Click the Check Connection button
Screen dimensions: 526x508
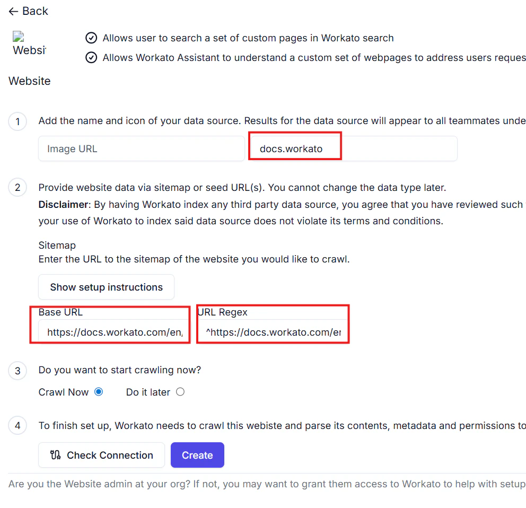[x=102, y=455]
